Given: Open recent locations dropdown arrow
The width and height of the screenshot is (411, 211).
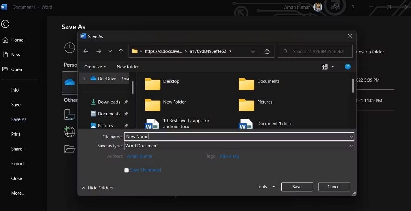Looking at the screenshot, I should point(110,51).
